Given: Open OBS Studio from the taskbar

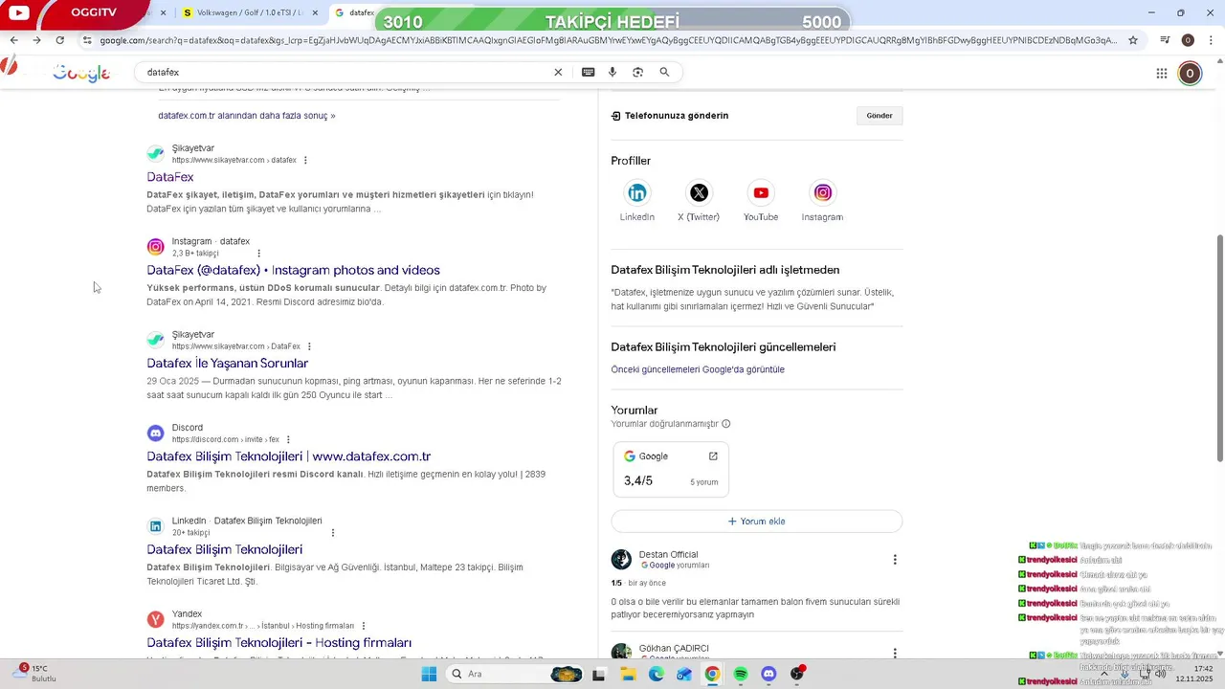Looking at the screenshot, I should 797,674.
